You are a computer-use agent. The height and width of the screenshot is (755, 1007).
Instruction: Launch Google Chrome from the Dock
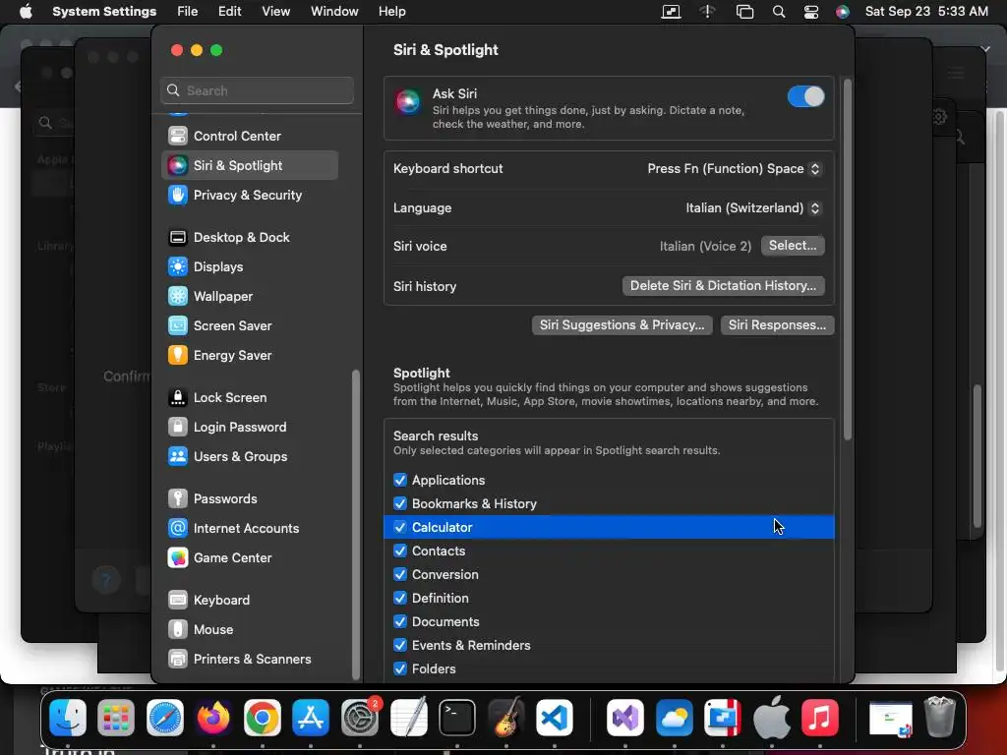tap(262, 717)
